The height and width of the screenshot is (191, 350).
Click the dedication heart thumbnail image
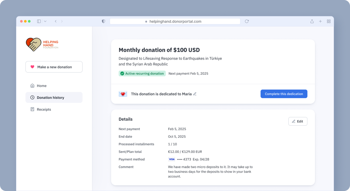click(x=123, y=94)
